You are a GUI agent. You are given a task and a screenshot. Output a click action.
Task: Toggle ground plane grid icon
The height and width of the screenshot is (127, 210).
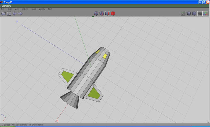tap(200, 13)
